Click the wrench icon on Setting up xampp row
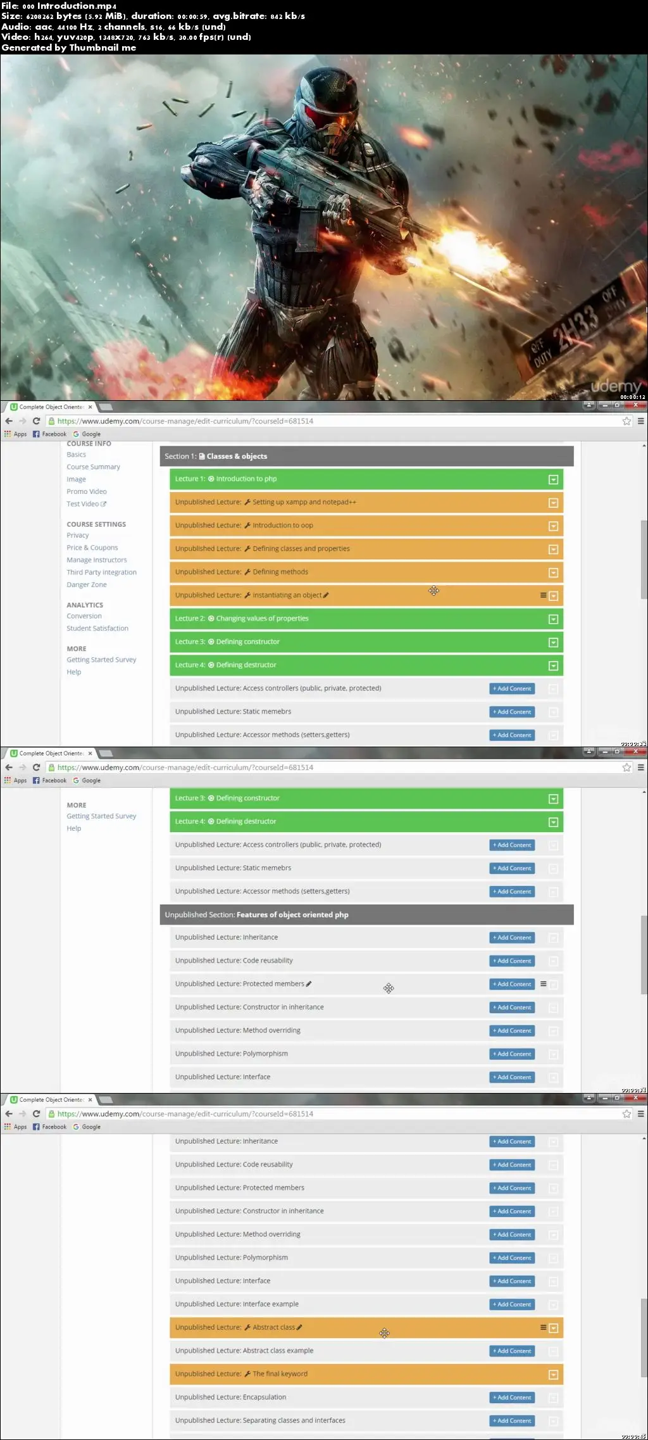This screenshot has height=1440, width=648. point(247,502)
